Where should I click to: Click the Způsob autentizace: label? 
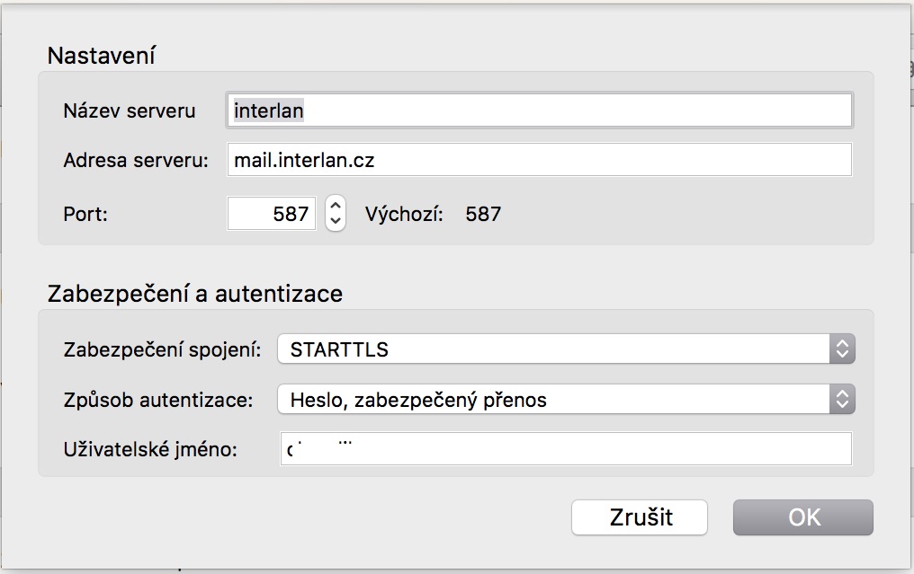click(158, 400)
